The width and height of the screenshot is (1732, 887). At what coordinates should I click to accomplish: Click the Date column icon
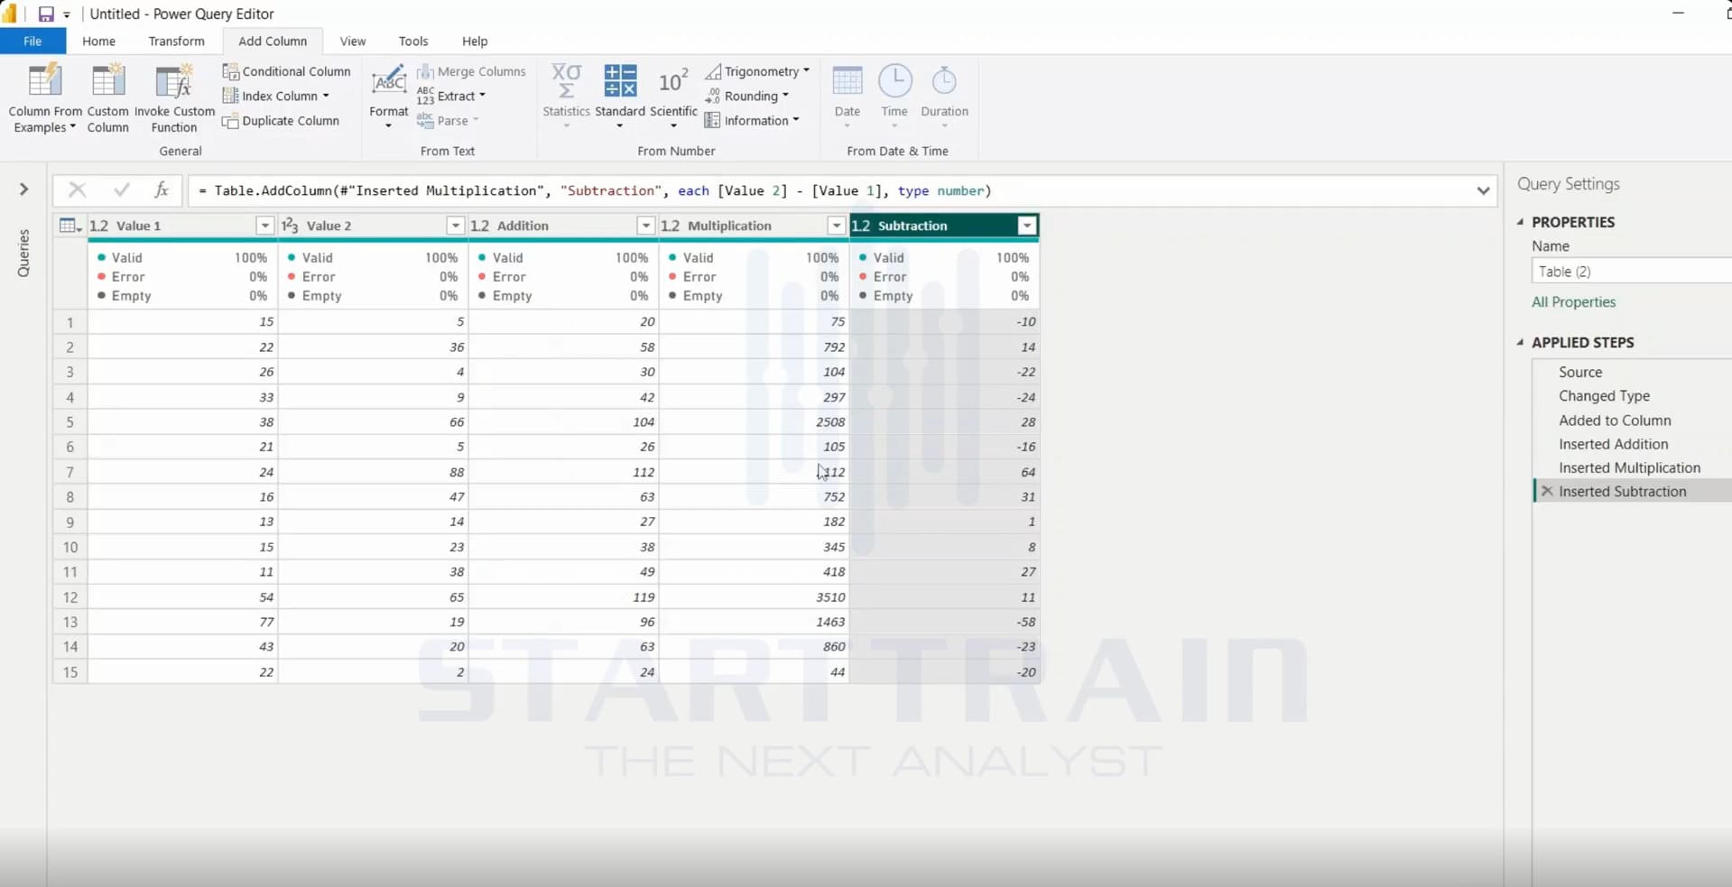[x=847, y=80]
